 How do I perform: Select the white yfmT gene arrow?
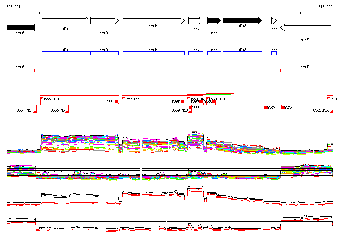[66, 21]
